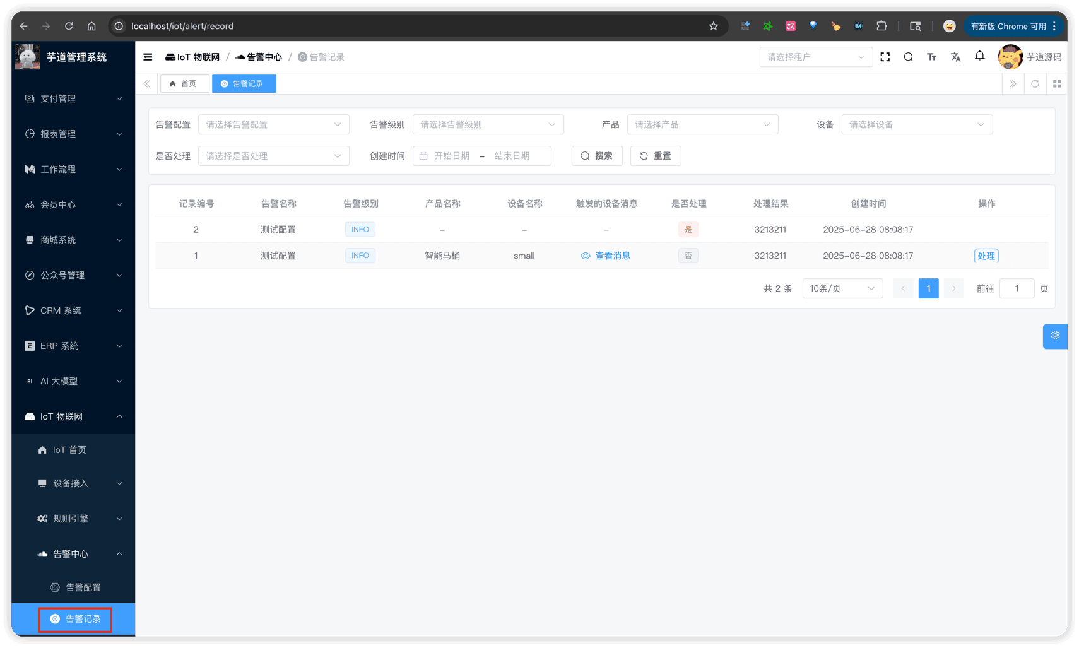This screenshot has width=1079, height=648.
Task: Select 告警配置 in the sidebar
Action: 83,587
